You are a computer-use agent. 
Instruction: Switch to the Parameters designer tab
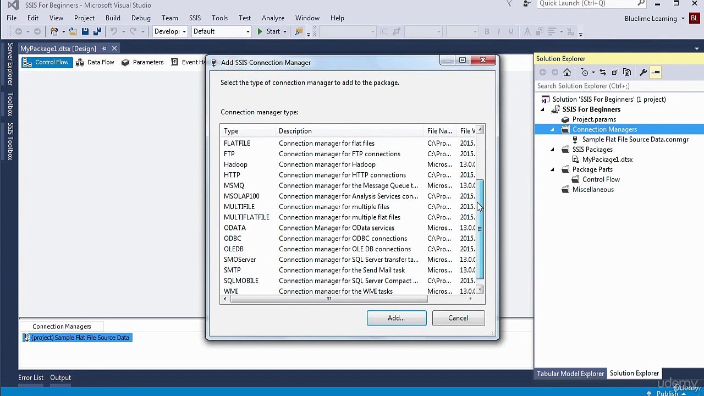click(x=142, y=62)
